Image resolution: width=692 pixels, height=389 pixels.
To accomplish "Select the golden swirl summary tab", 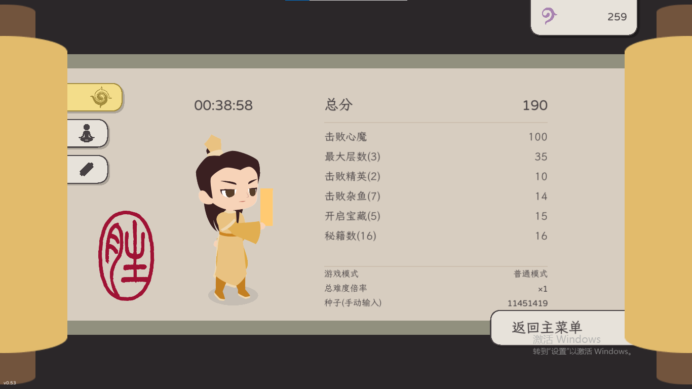I will (95, 97).
